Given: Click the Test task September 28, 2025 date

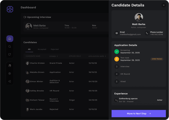Looking at the screenshot, I should 130,60.
